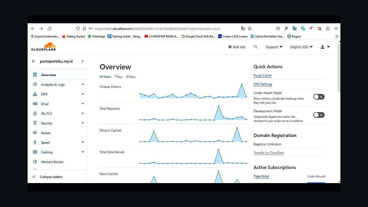Click the Access icon in sidebar

(35, 133)
